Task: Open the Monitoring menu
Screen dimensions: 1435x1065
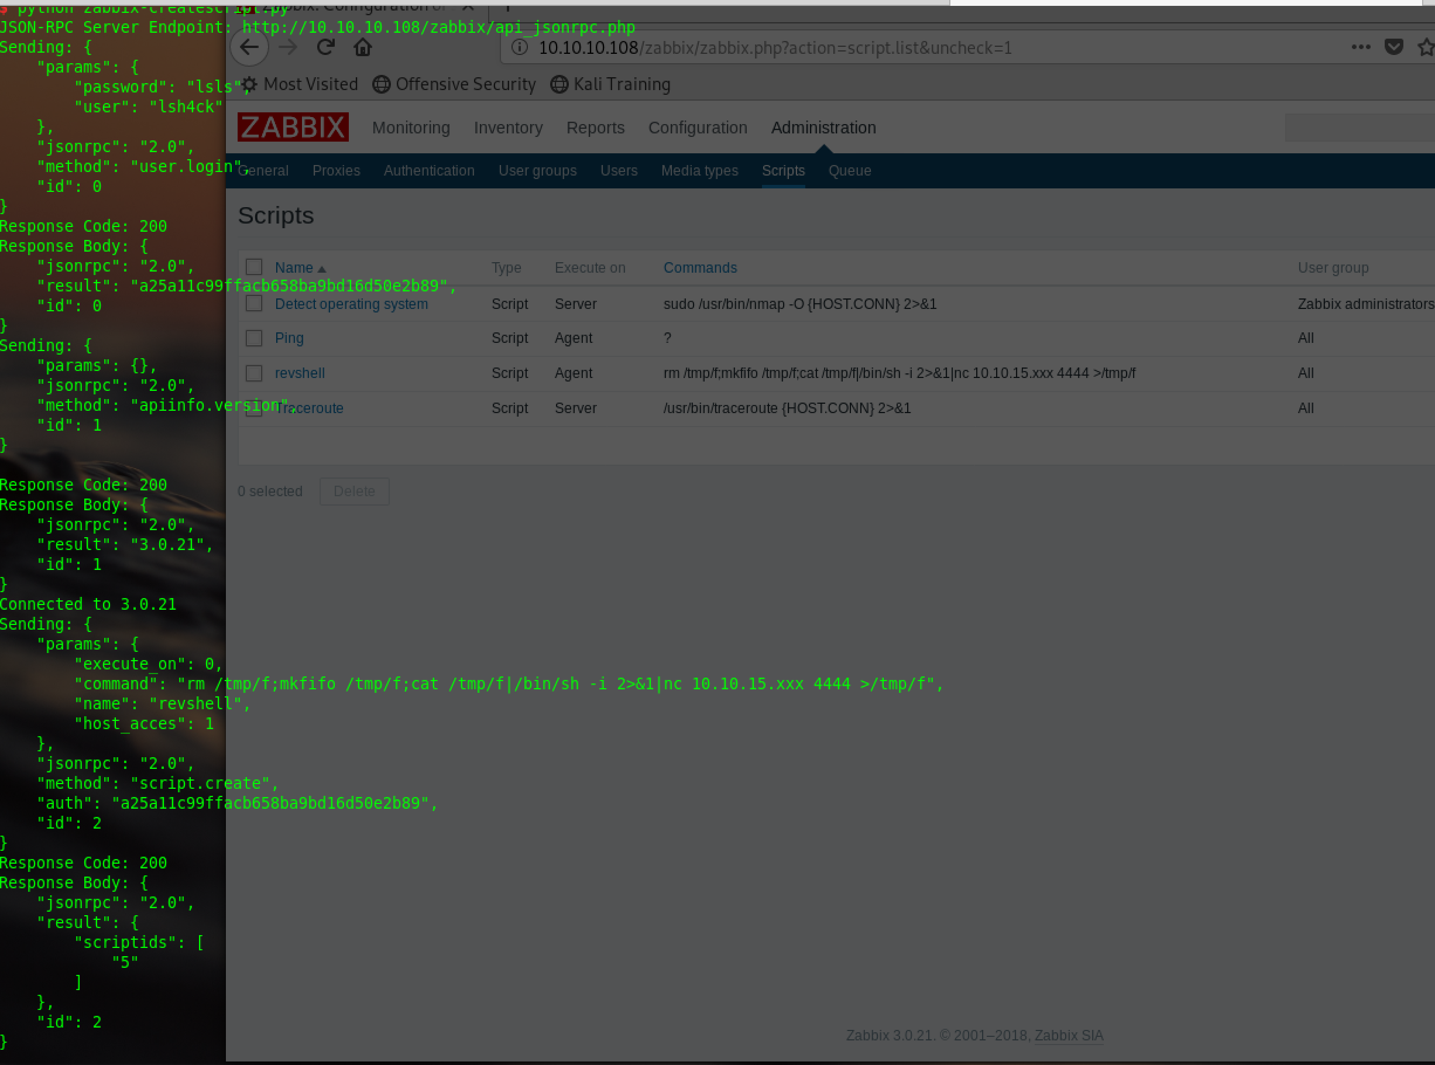Action: [x=411, y=128]
